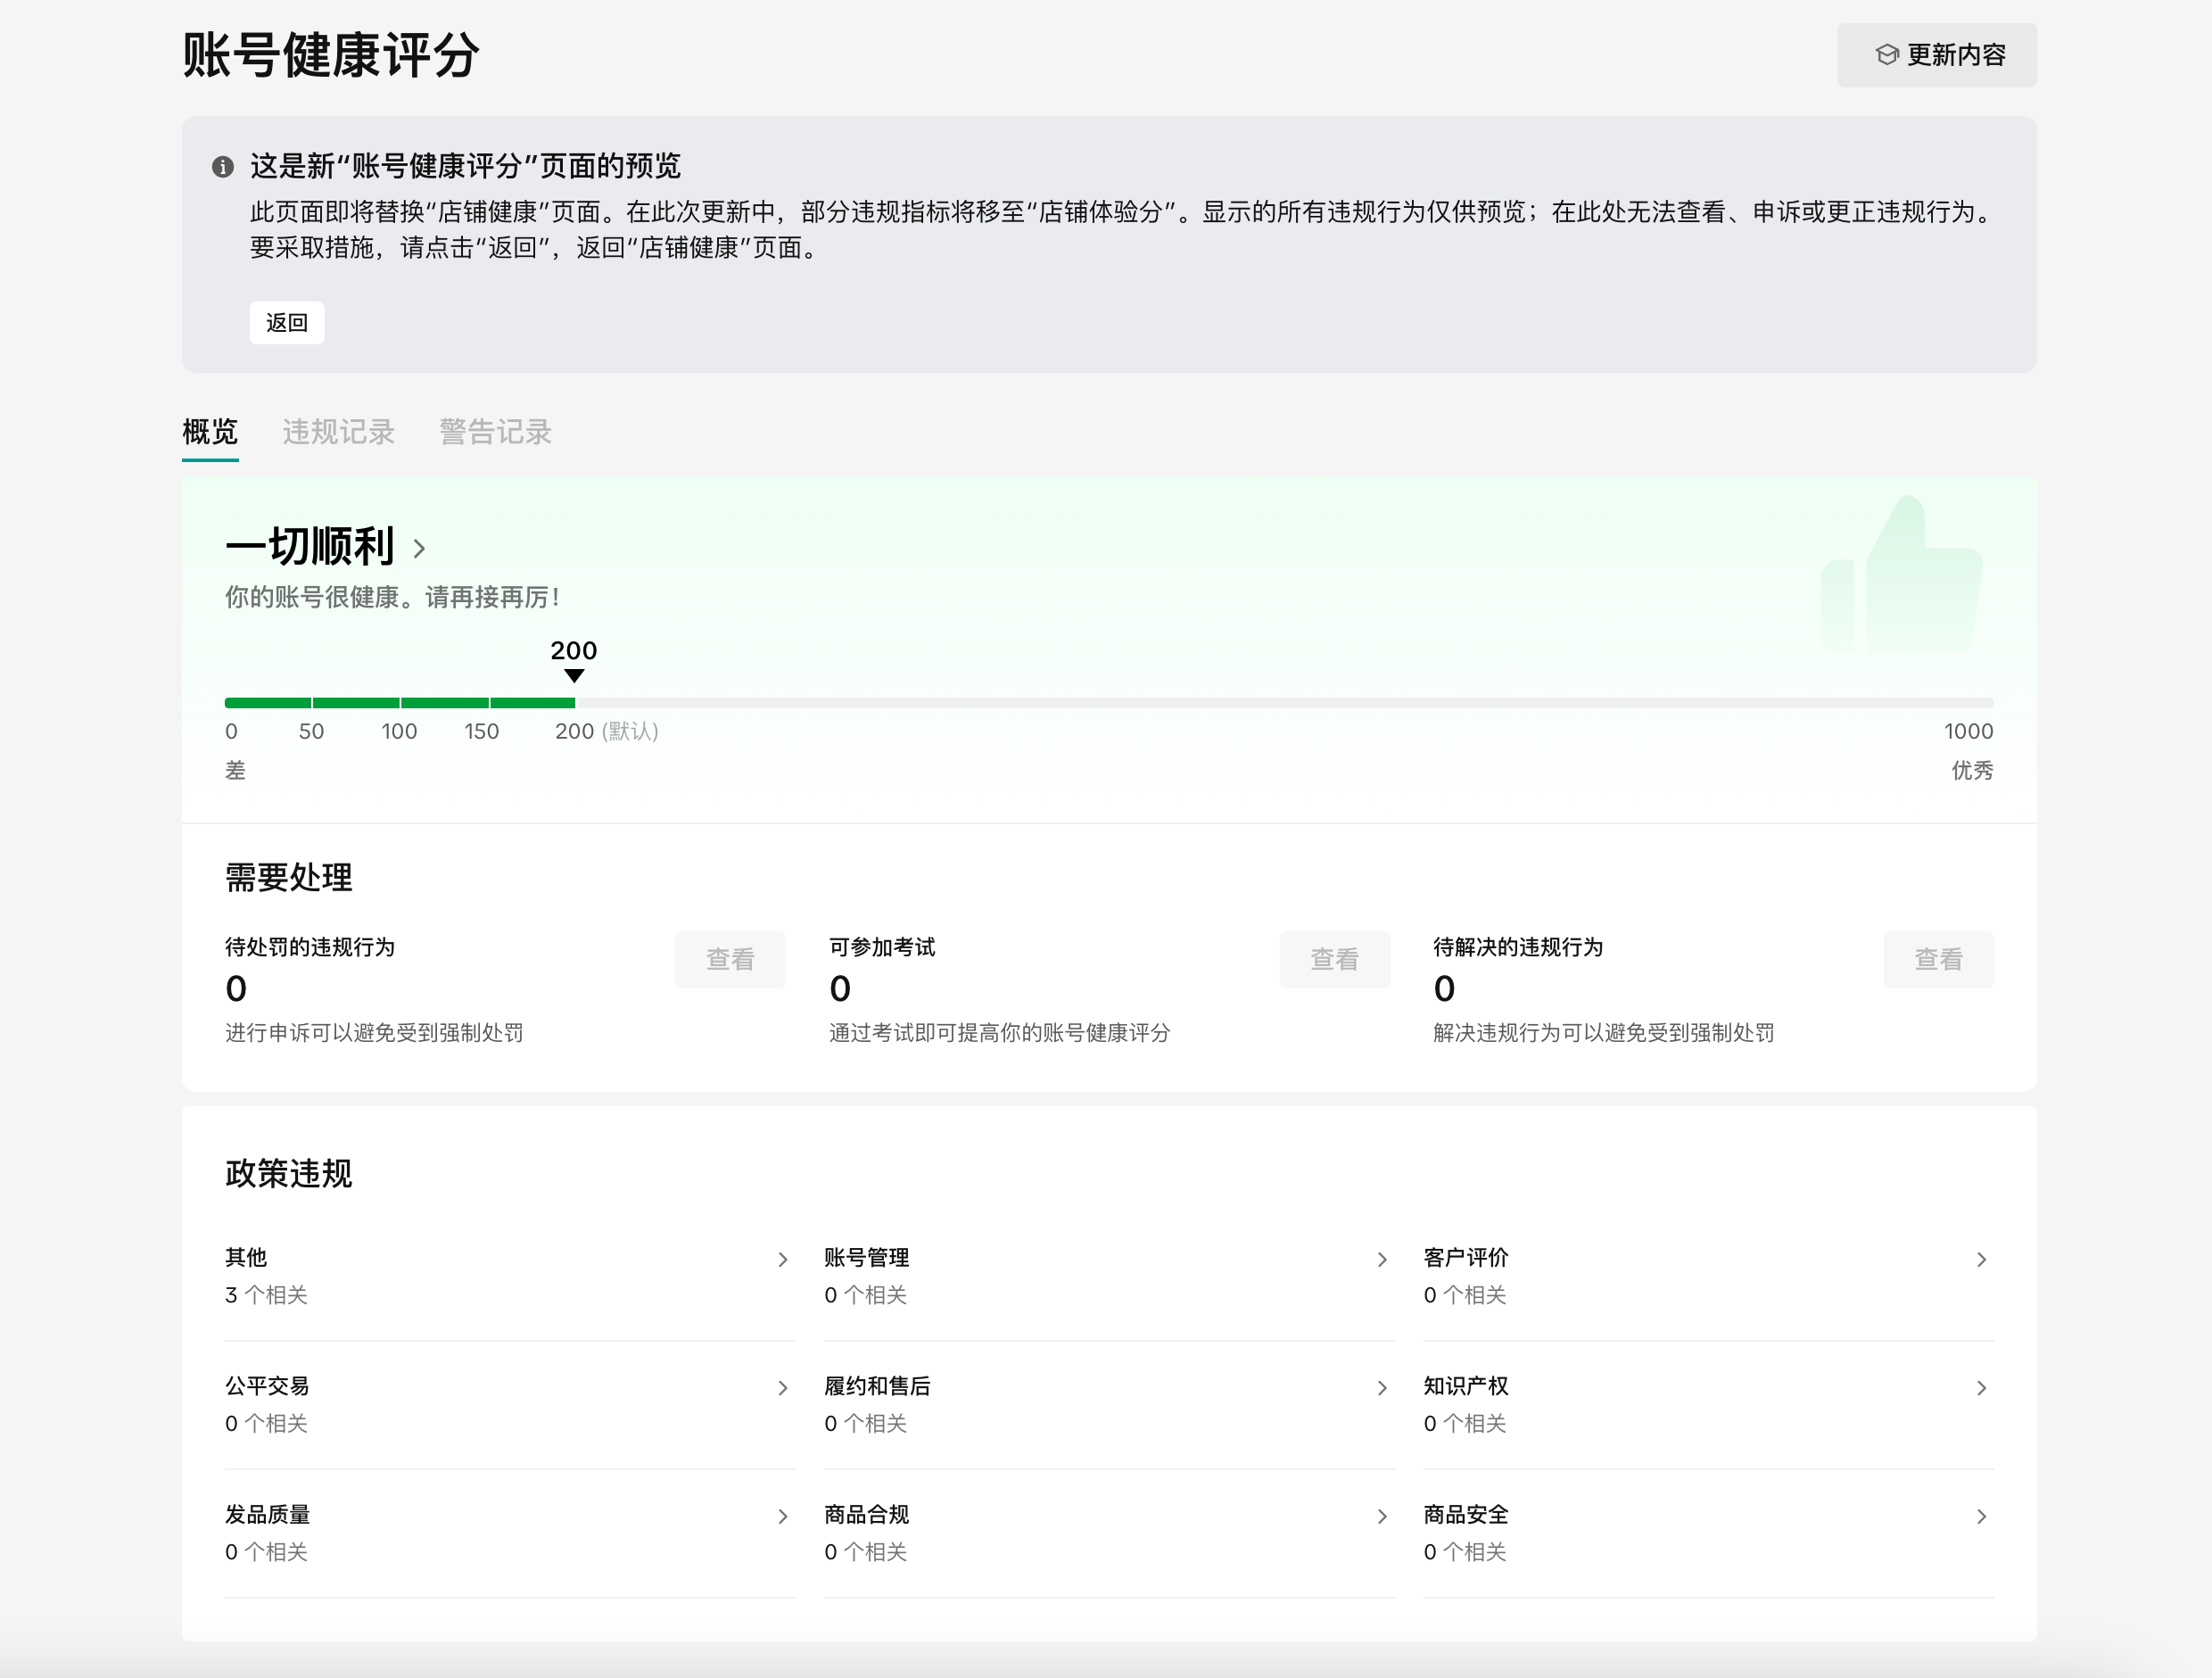Click 查看 next to 待处罚的违规行为
This screenshot has width=2212, height=1678.
click(730, 959)
